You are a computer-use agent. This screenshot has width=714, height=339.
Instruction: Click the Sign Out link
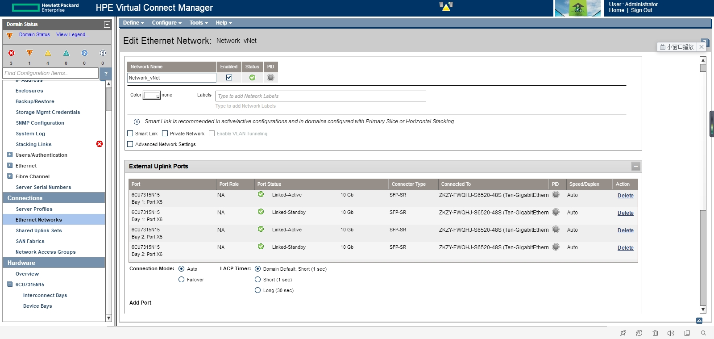pyautogui.click(x=641, y=10)
